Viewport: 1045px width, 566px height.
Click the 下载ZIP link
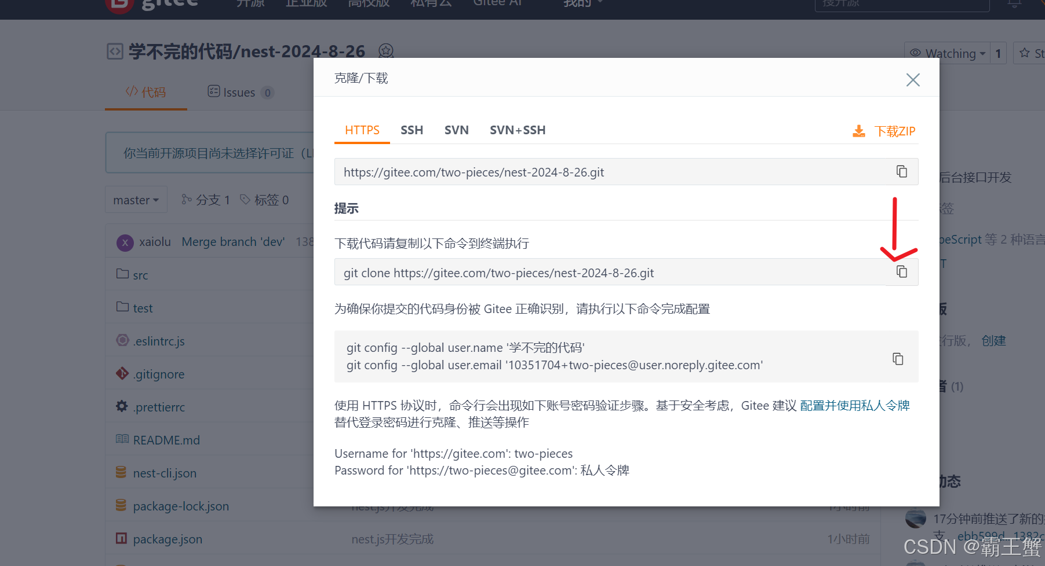click(x=895, y=131)
